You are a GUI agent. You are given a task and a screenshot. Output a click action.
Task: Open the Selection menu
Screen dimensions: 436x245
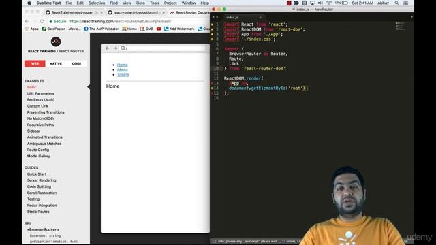(97, 3)
